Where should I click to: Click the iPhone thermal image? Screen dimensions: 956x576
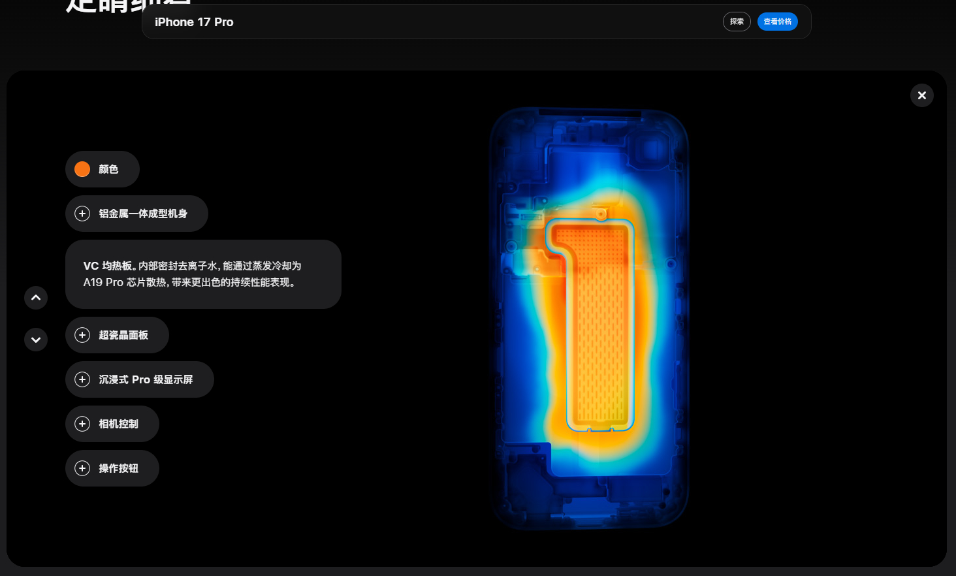(x=589, y=318)
